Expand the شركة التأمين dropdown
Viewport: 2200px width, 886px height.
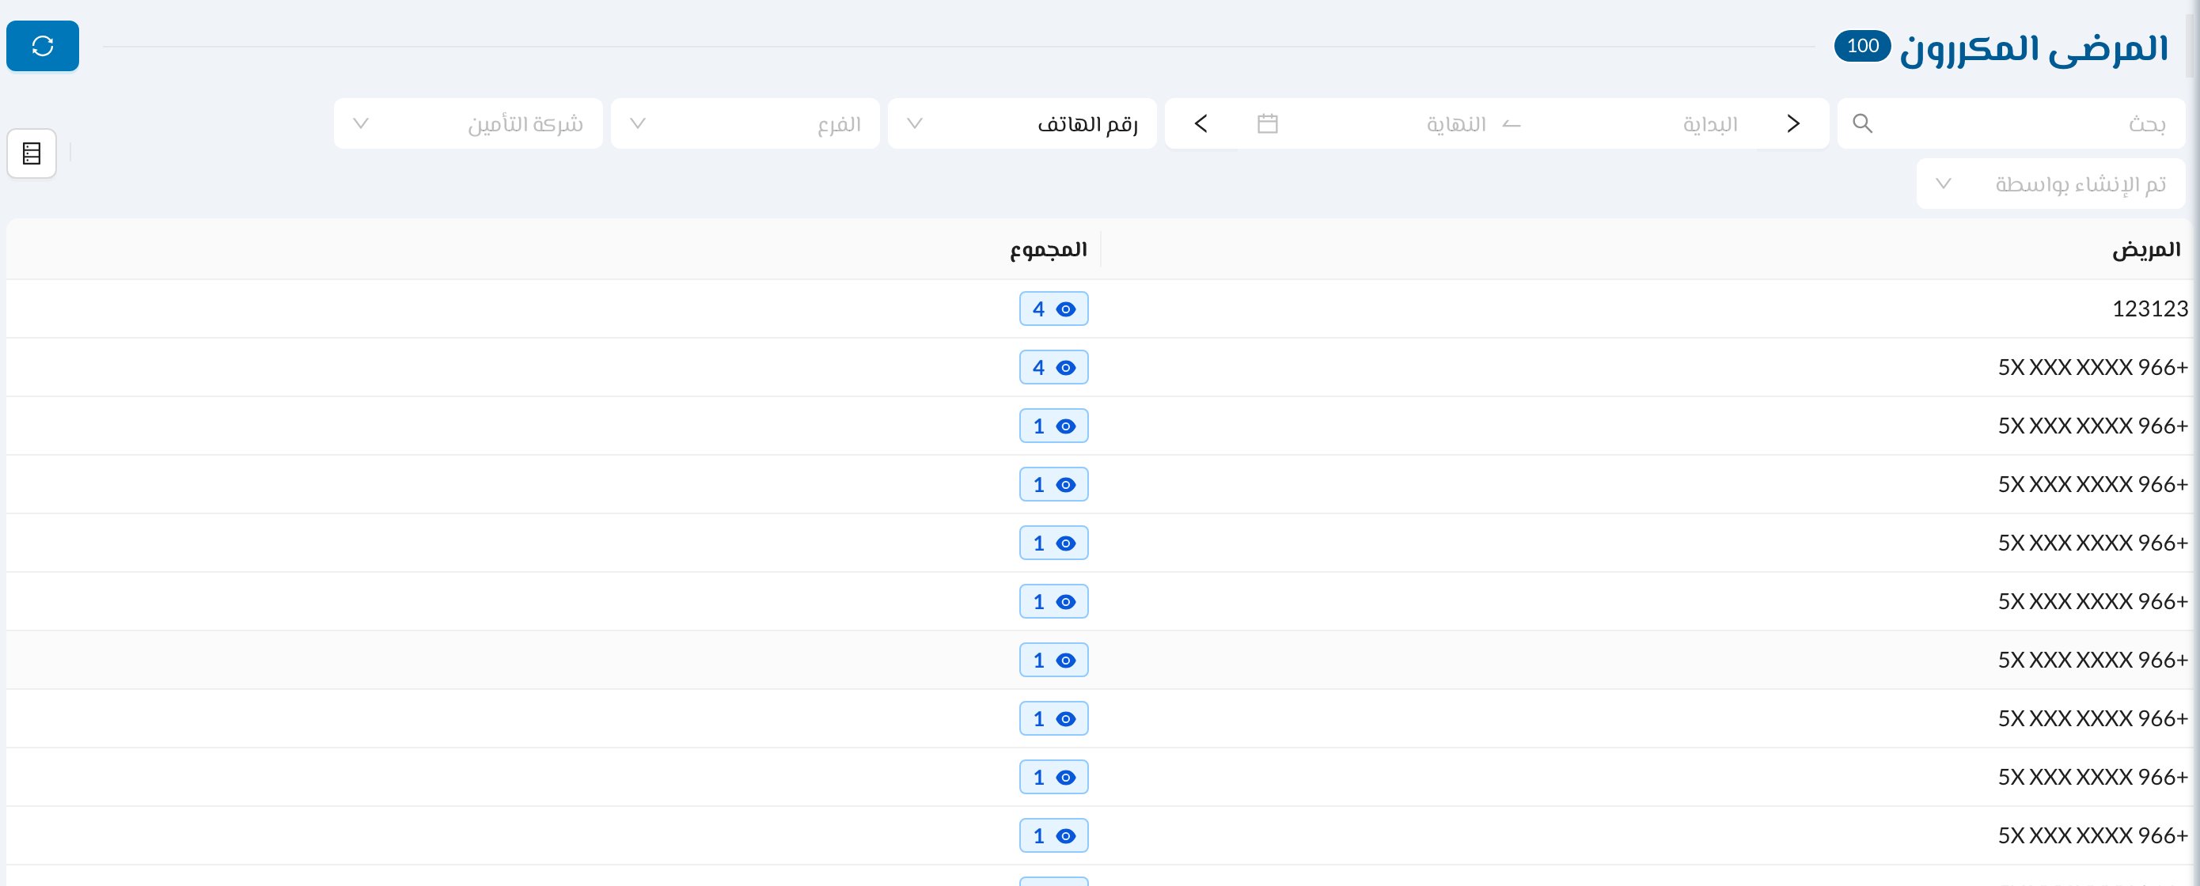click(x=468, y=123)
